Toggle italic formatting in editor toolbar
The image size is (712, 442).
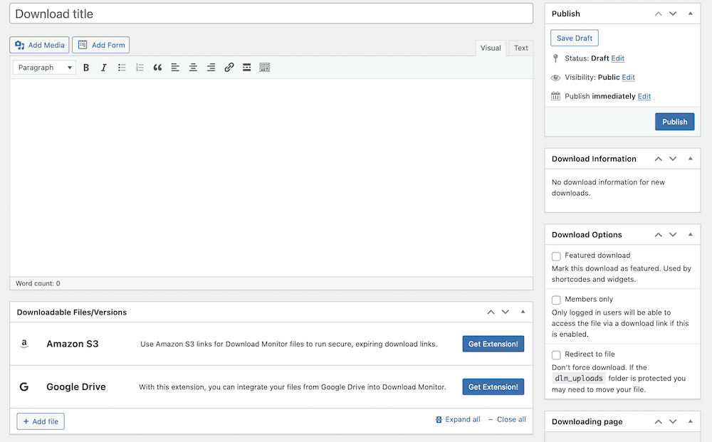[x=103, y=68]
